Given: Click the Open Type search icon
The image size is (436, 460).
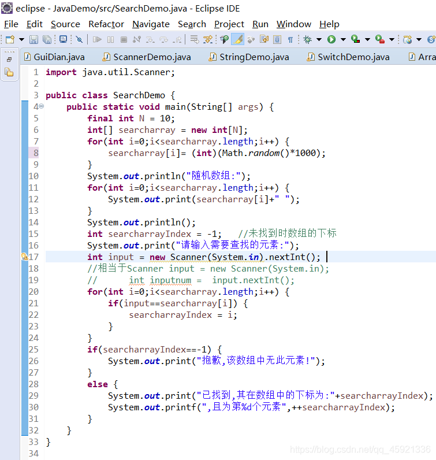Looking at the screenshot, I should point(225,39).
